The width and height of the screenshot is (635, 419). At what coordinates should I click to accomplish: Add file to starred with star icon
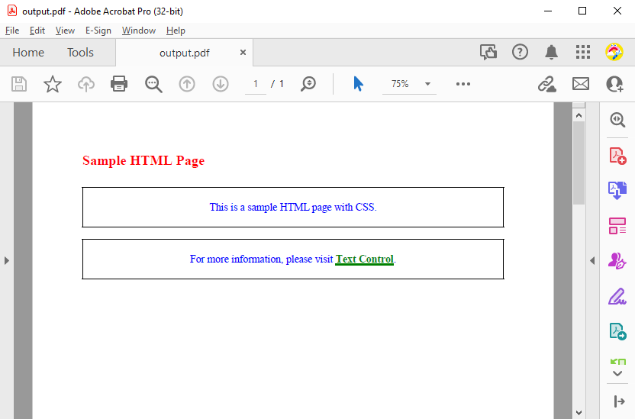(x=53, y=84)
